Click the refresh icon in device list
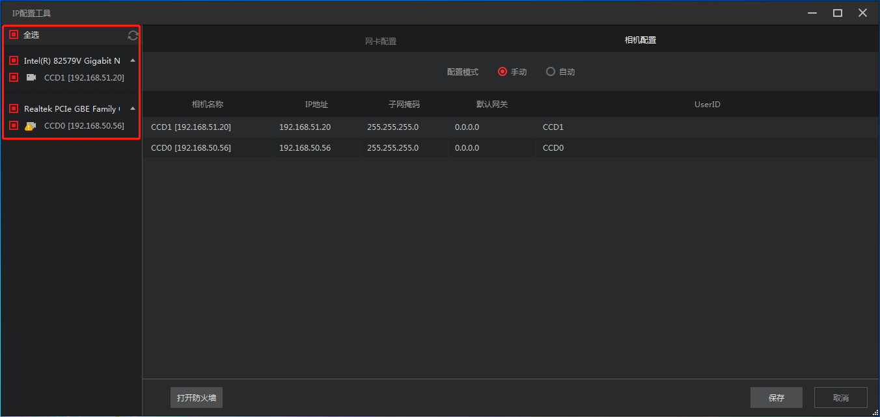Viewport: 880px width, 417px height. pos(133,35)
